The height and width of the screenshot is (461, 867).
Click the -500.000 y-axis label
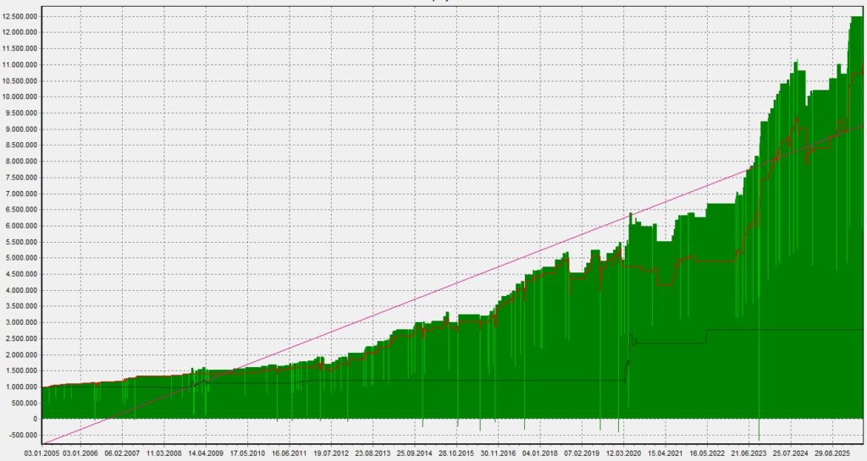click(23, 435)
